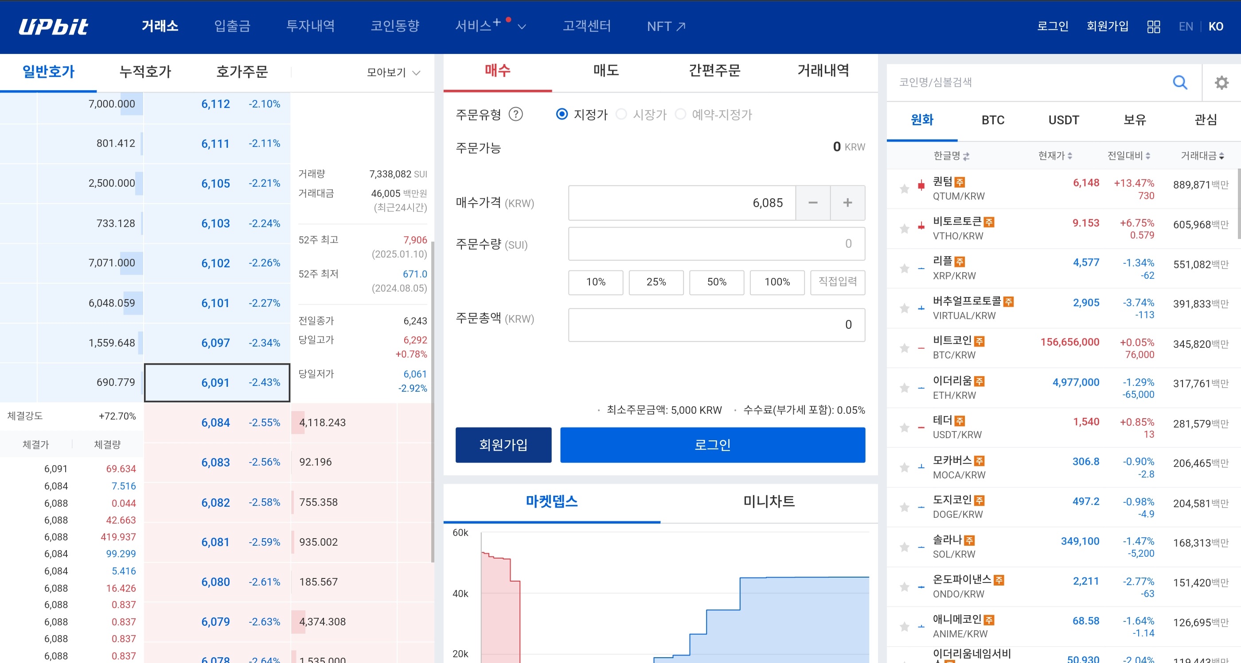Click the 주문수량 (SUI) input field

716,244
